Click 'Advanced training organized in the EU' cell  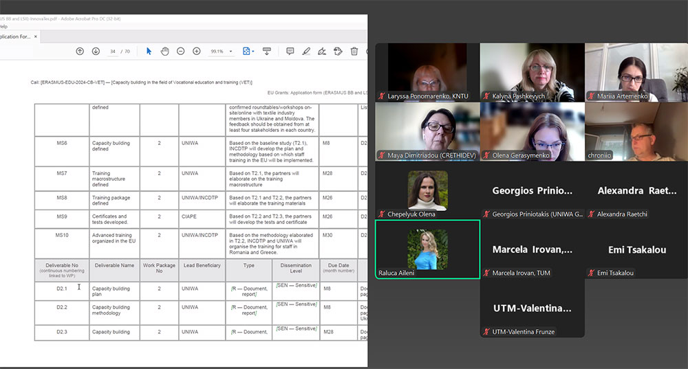point(114,243)
